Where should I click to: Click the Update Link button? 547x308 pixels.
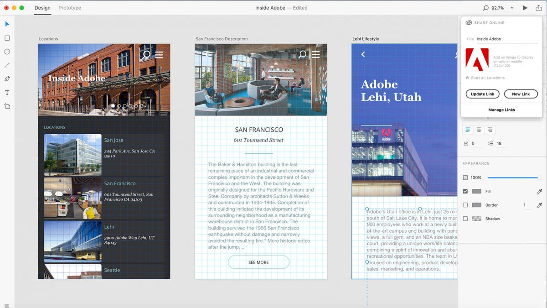482,94
